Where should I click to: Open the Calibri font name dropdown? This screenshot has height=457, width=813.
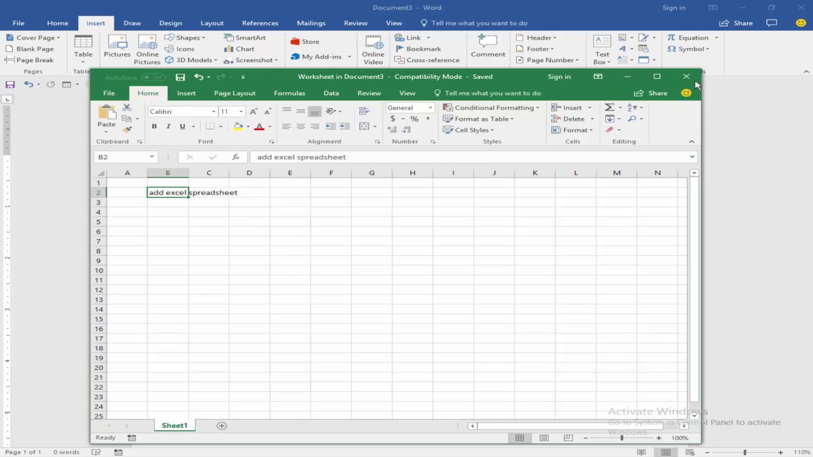213,112
